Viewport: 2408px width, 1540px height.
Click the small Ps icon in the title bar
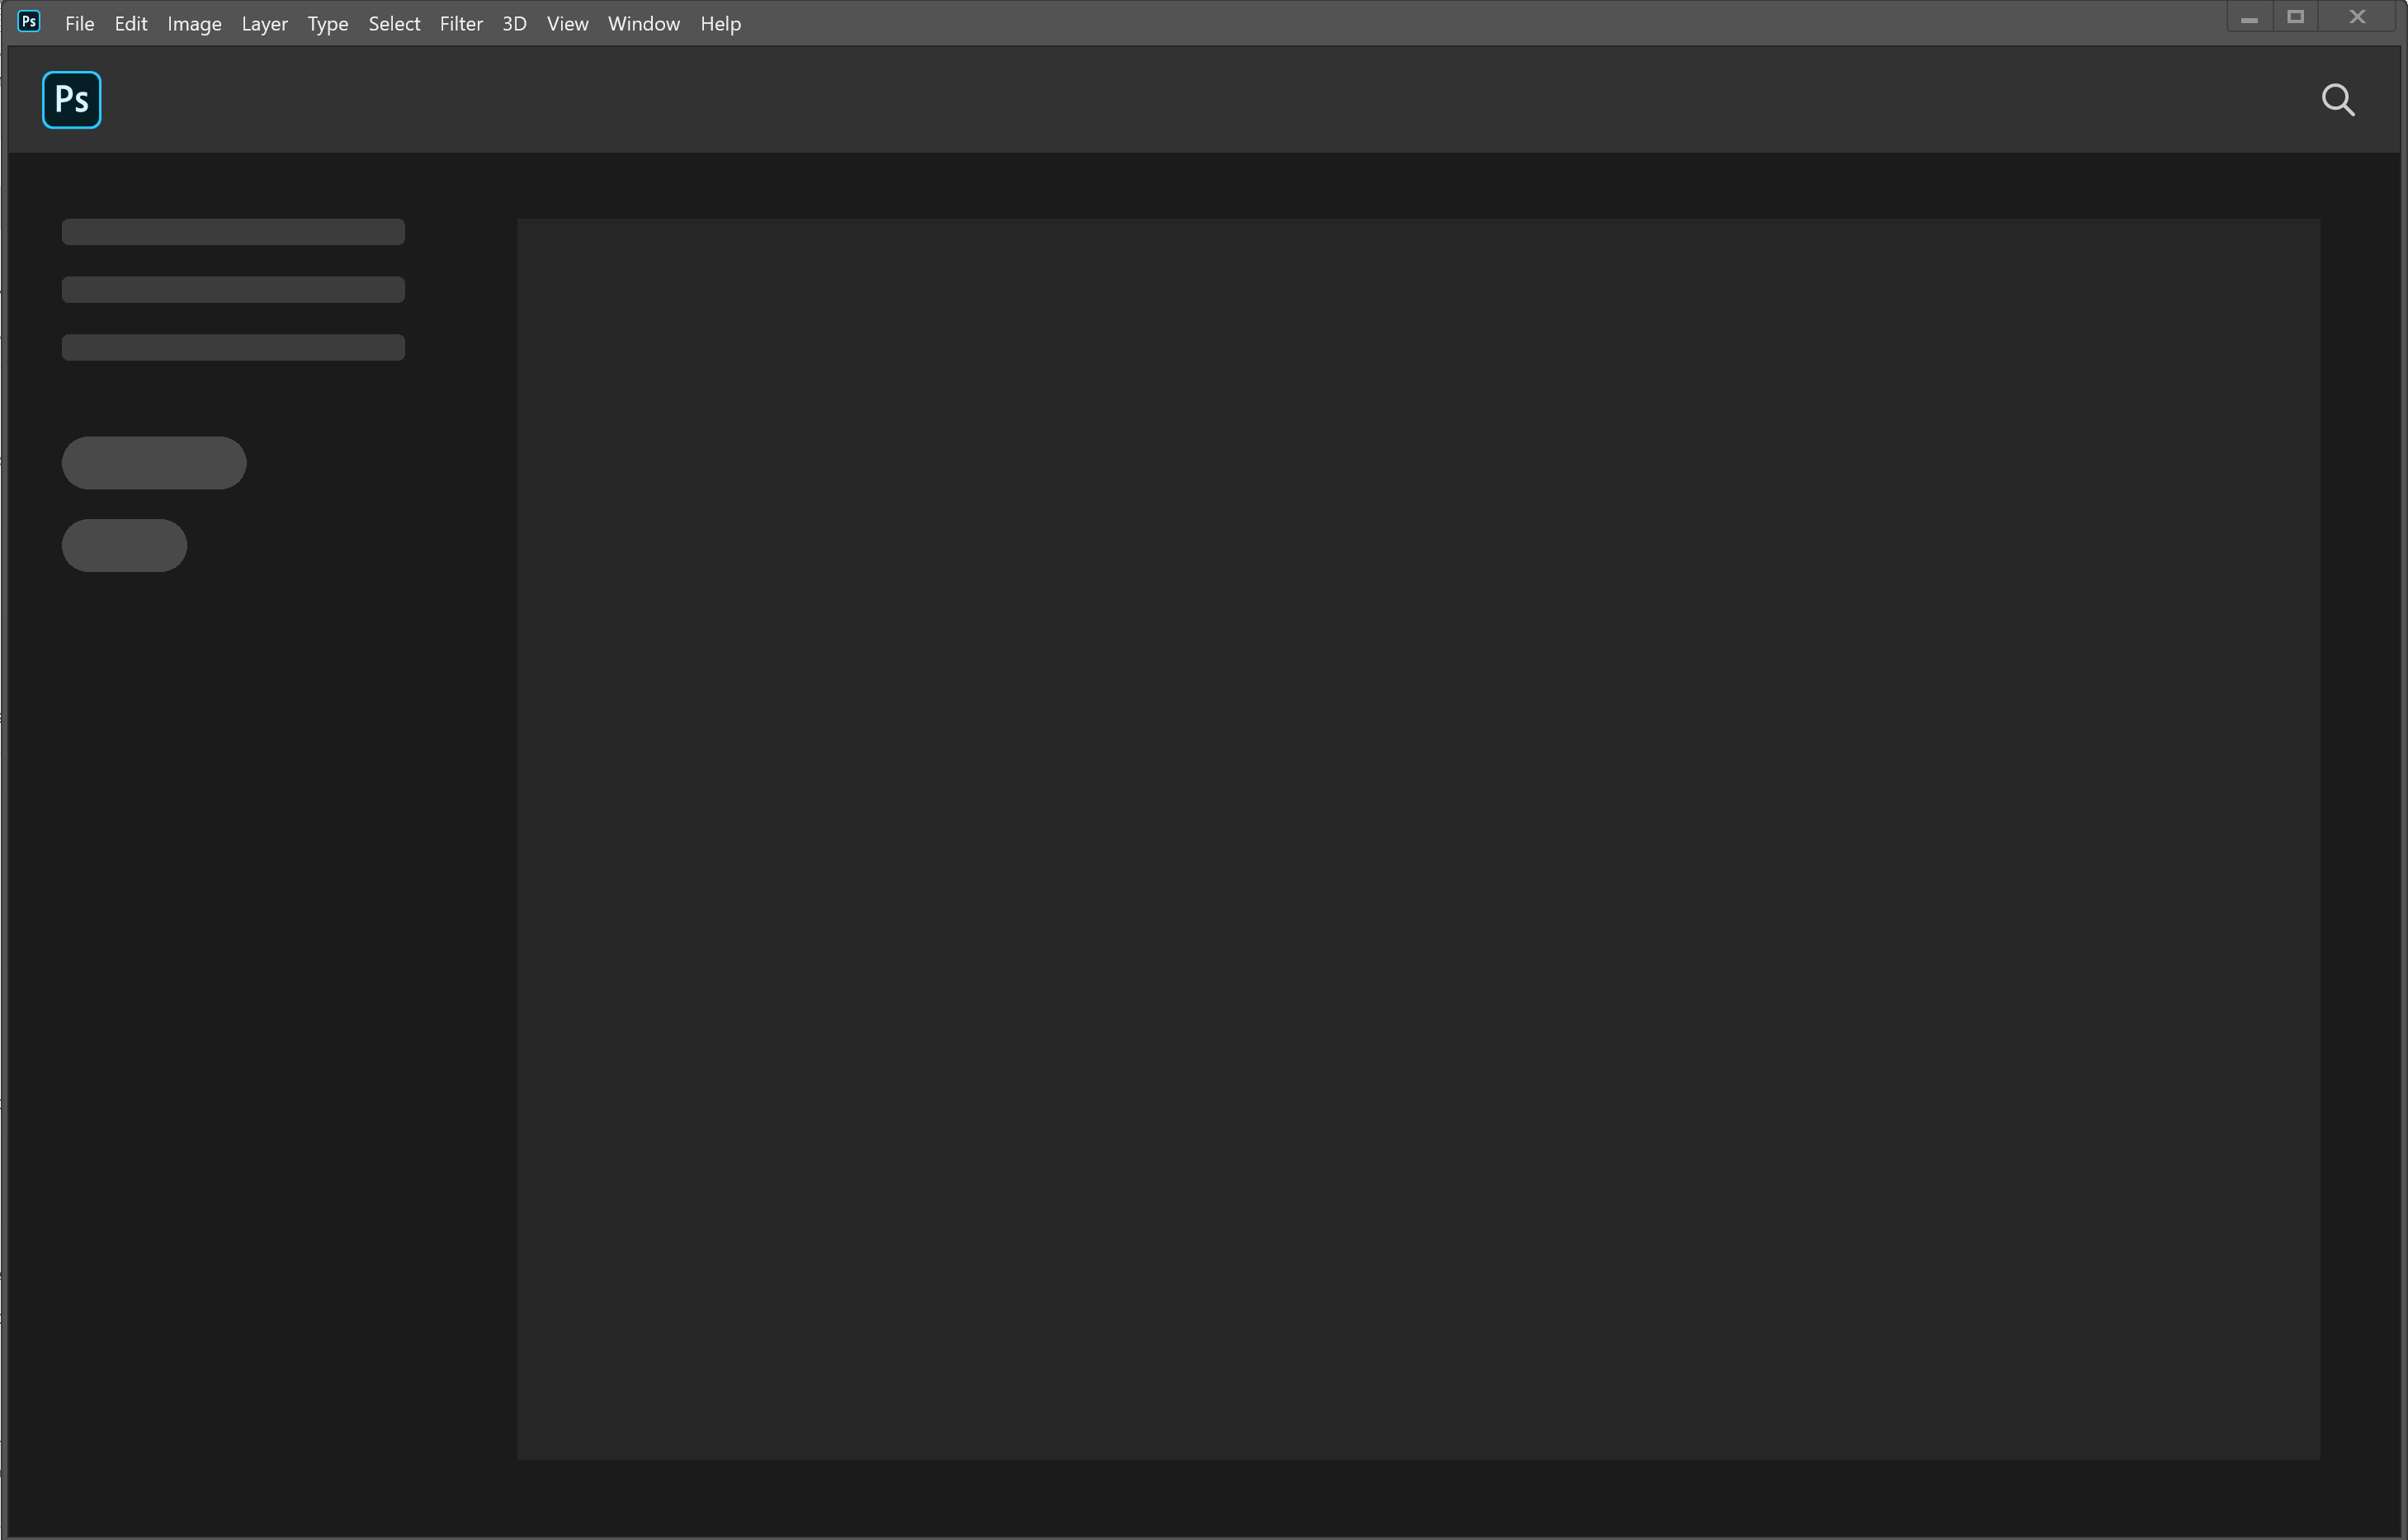(x=29, y=21)
